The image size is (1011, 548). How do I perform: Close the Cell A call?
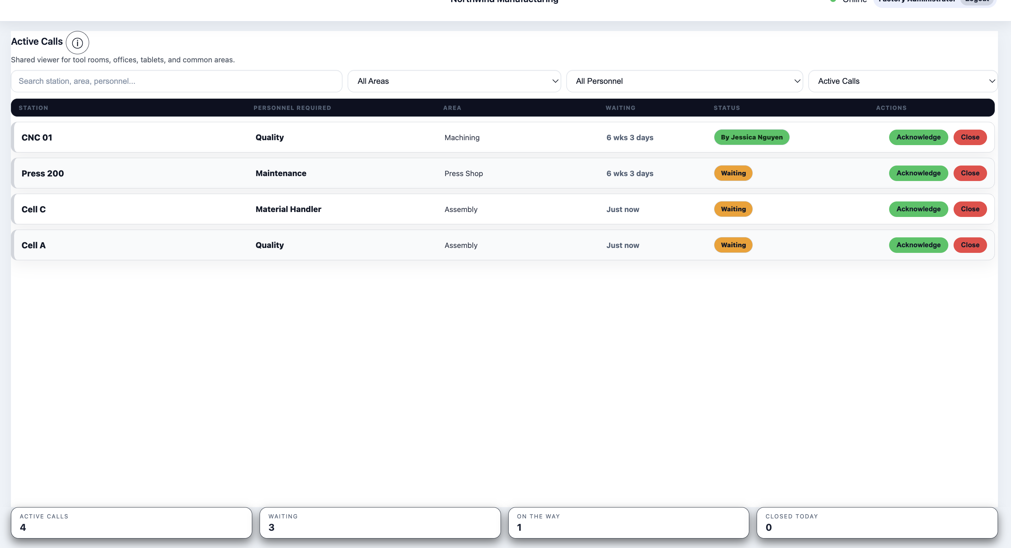970,245
